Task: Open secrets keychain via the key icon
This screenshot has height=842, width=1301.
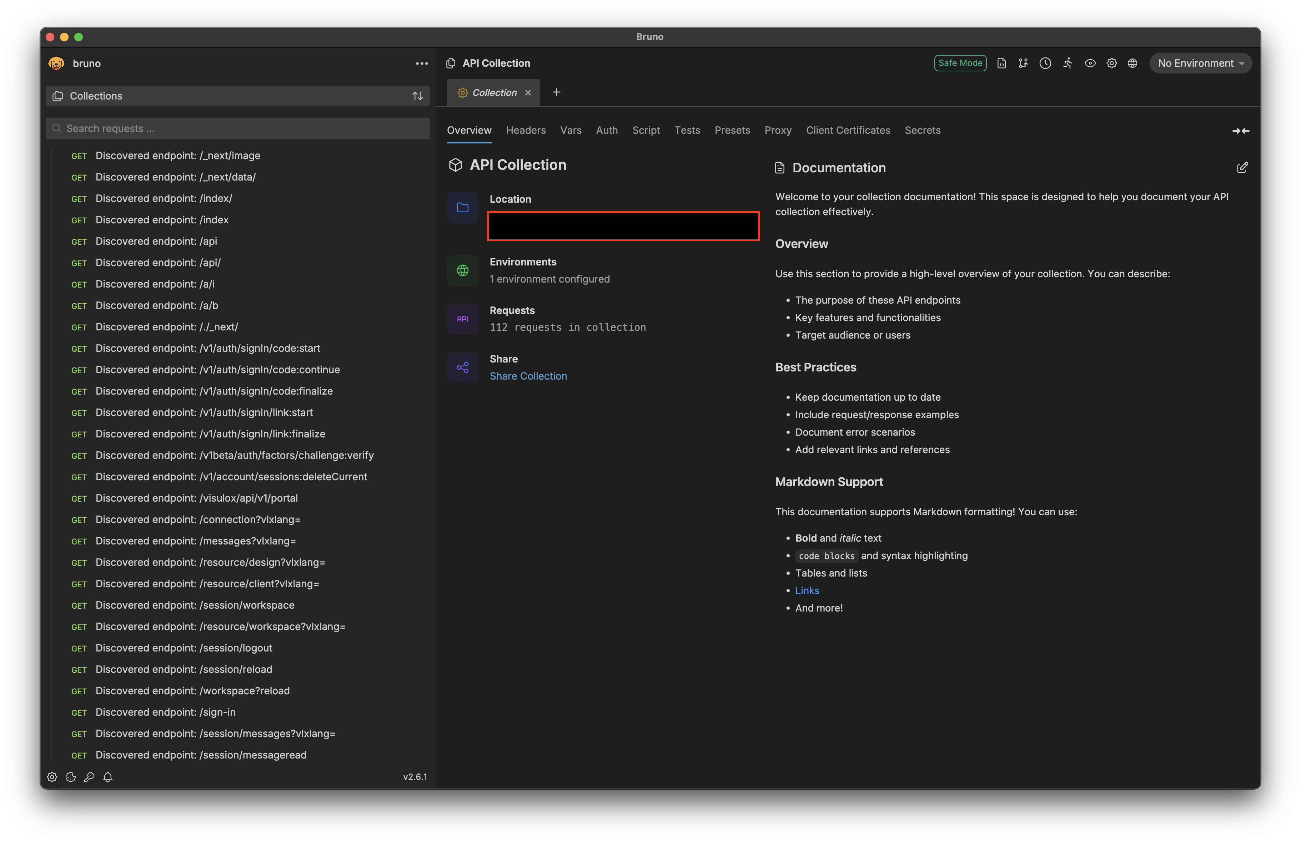Action: [89, 777]
